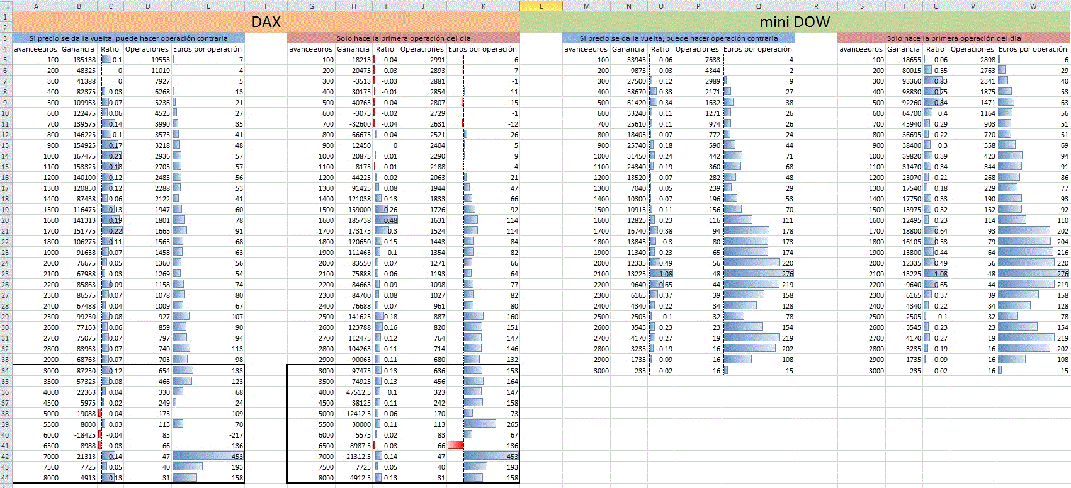Click the cell with value 58670
Screen dimensions: 1071x488
click(x=630, y=92)
